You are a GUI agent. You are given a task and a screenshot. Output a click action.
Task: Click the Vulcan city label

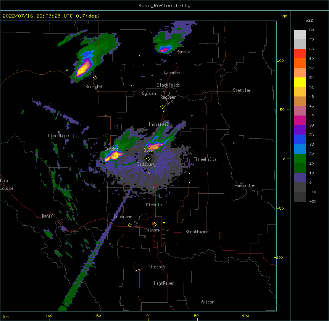click(x=207, y=302)
